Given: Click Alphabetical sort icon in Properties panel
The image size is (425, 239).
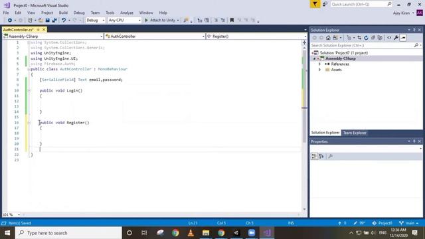Looking at the screenshot, I should [321, 157].
